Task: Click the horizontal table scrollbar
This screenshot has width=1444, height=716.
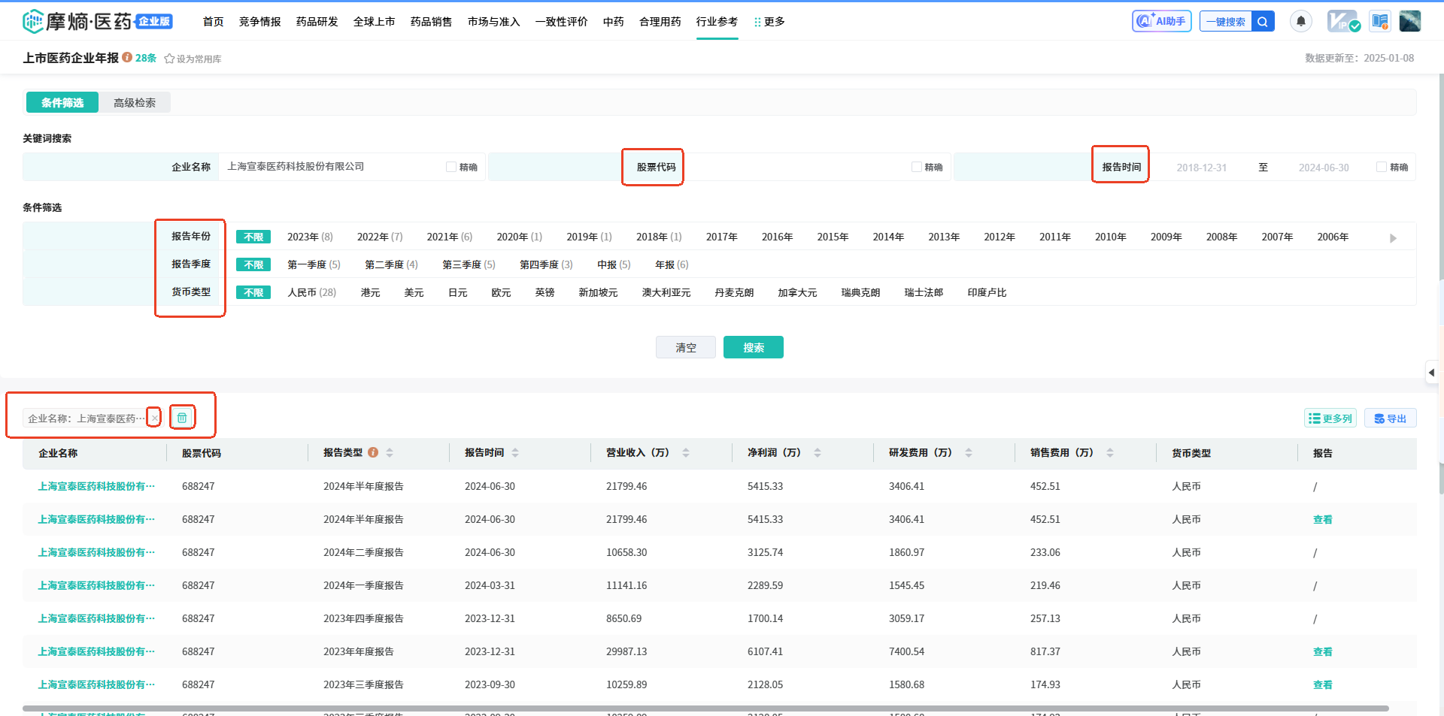Action: (x=705, y=708)
